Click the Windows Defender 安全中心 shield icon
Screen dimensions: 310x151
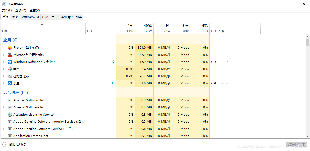click(10, 62)
